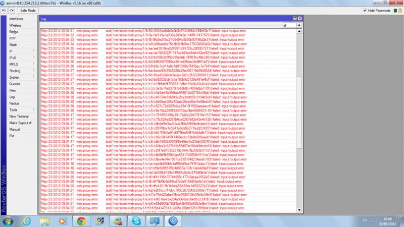Expand the System submenu
404x227 pixels.
click(22, 78)
